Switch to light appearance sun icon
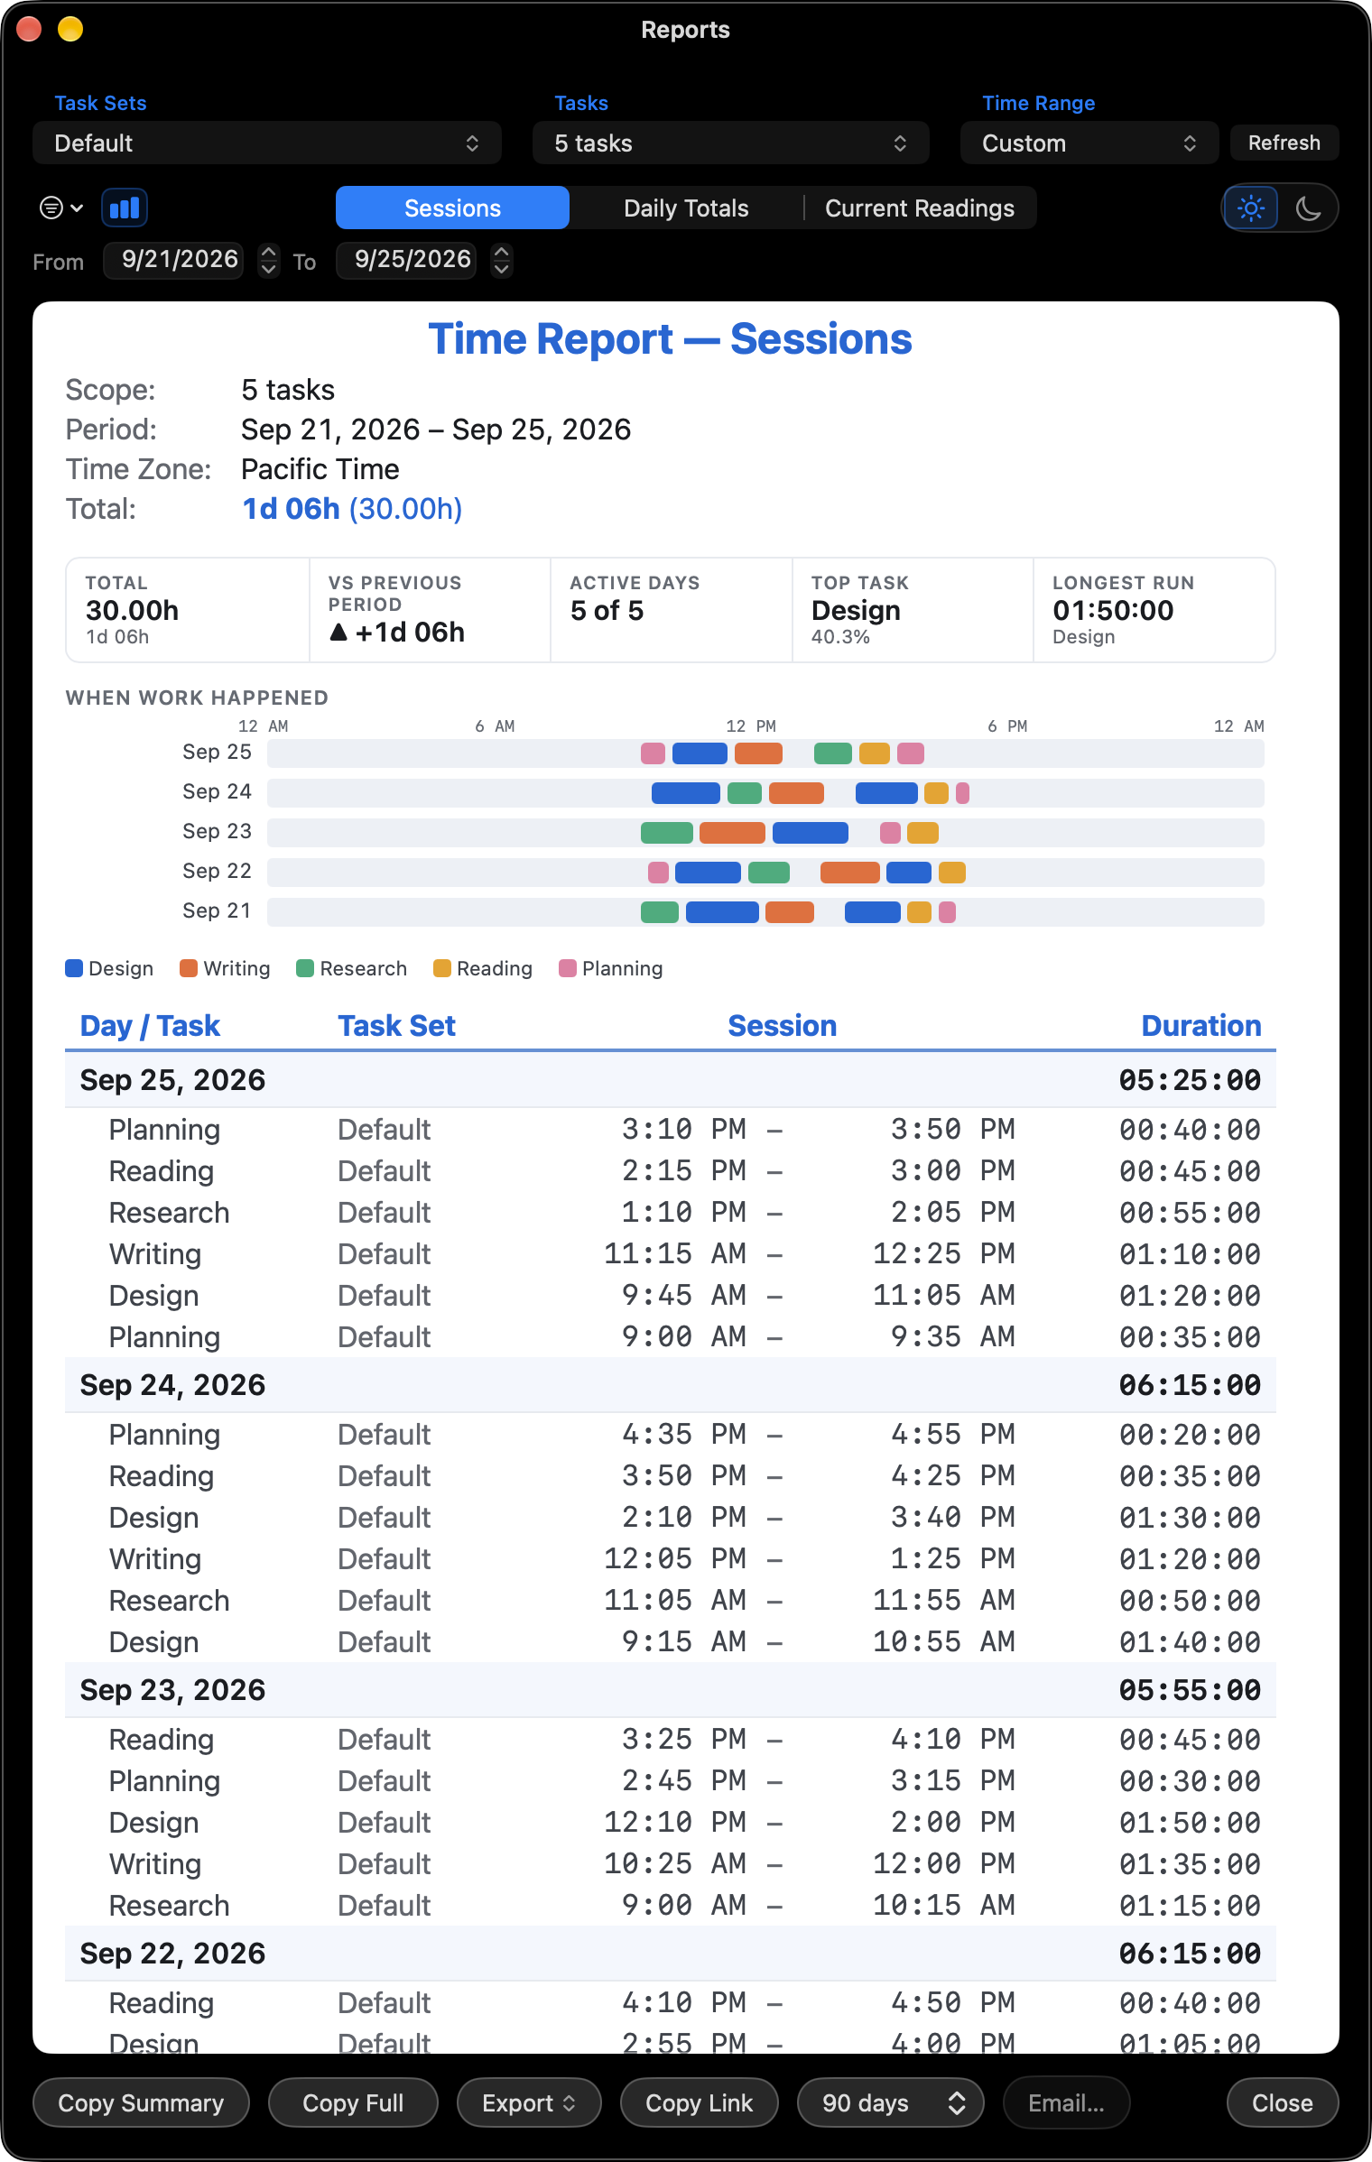The height and width of the screenshot is (2162, 1372). (x=1251, y=208)
